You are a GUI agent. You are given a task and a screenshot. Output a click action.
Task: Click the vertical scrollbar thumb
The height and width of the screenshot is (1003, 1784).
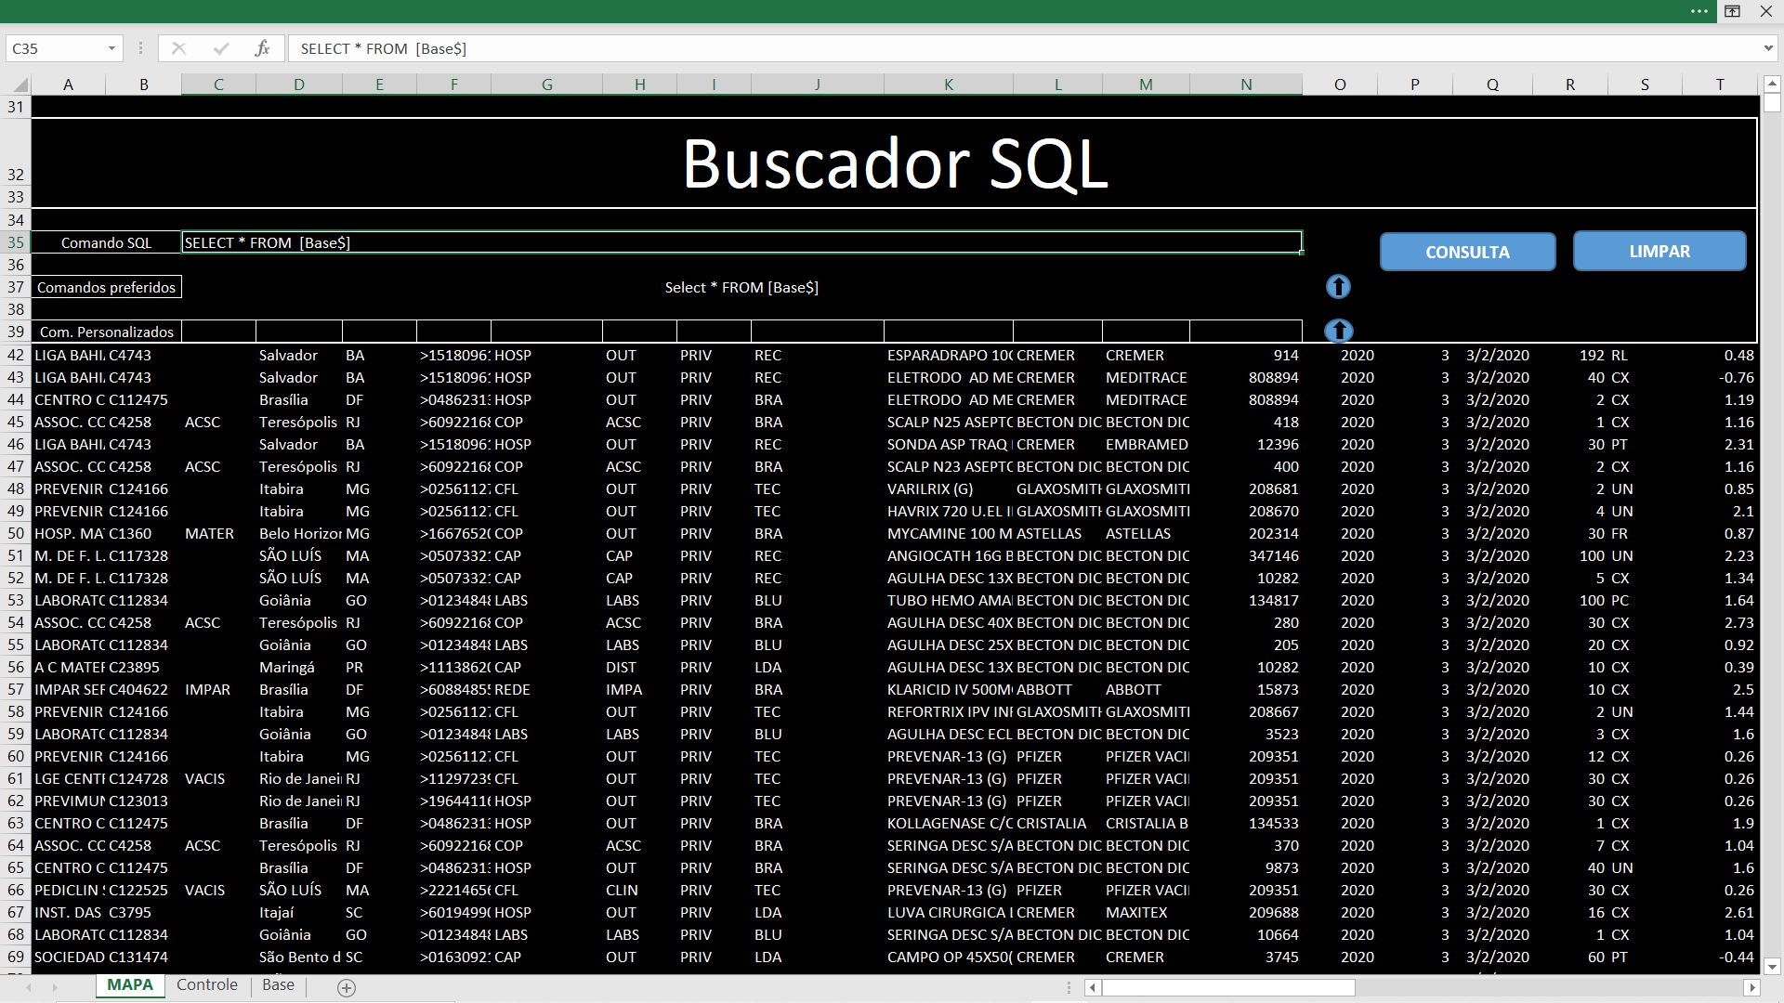coord(1772,103)
